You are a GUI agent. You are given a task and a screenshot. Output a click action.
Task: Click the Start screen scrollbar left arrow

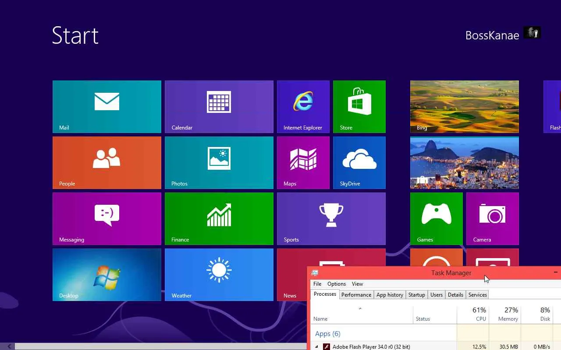pyautogui.click(x=9, y=346)
